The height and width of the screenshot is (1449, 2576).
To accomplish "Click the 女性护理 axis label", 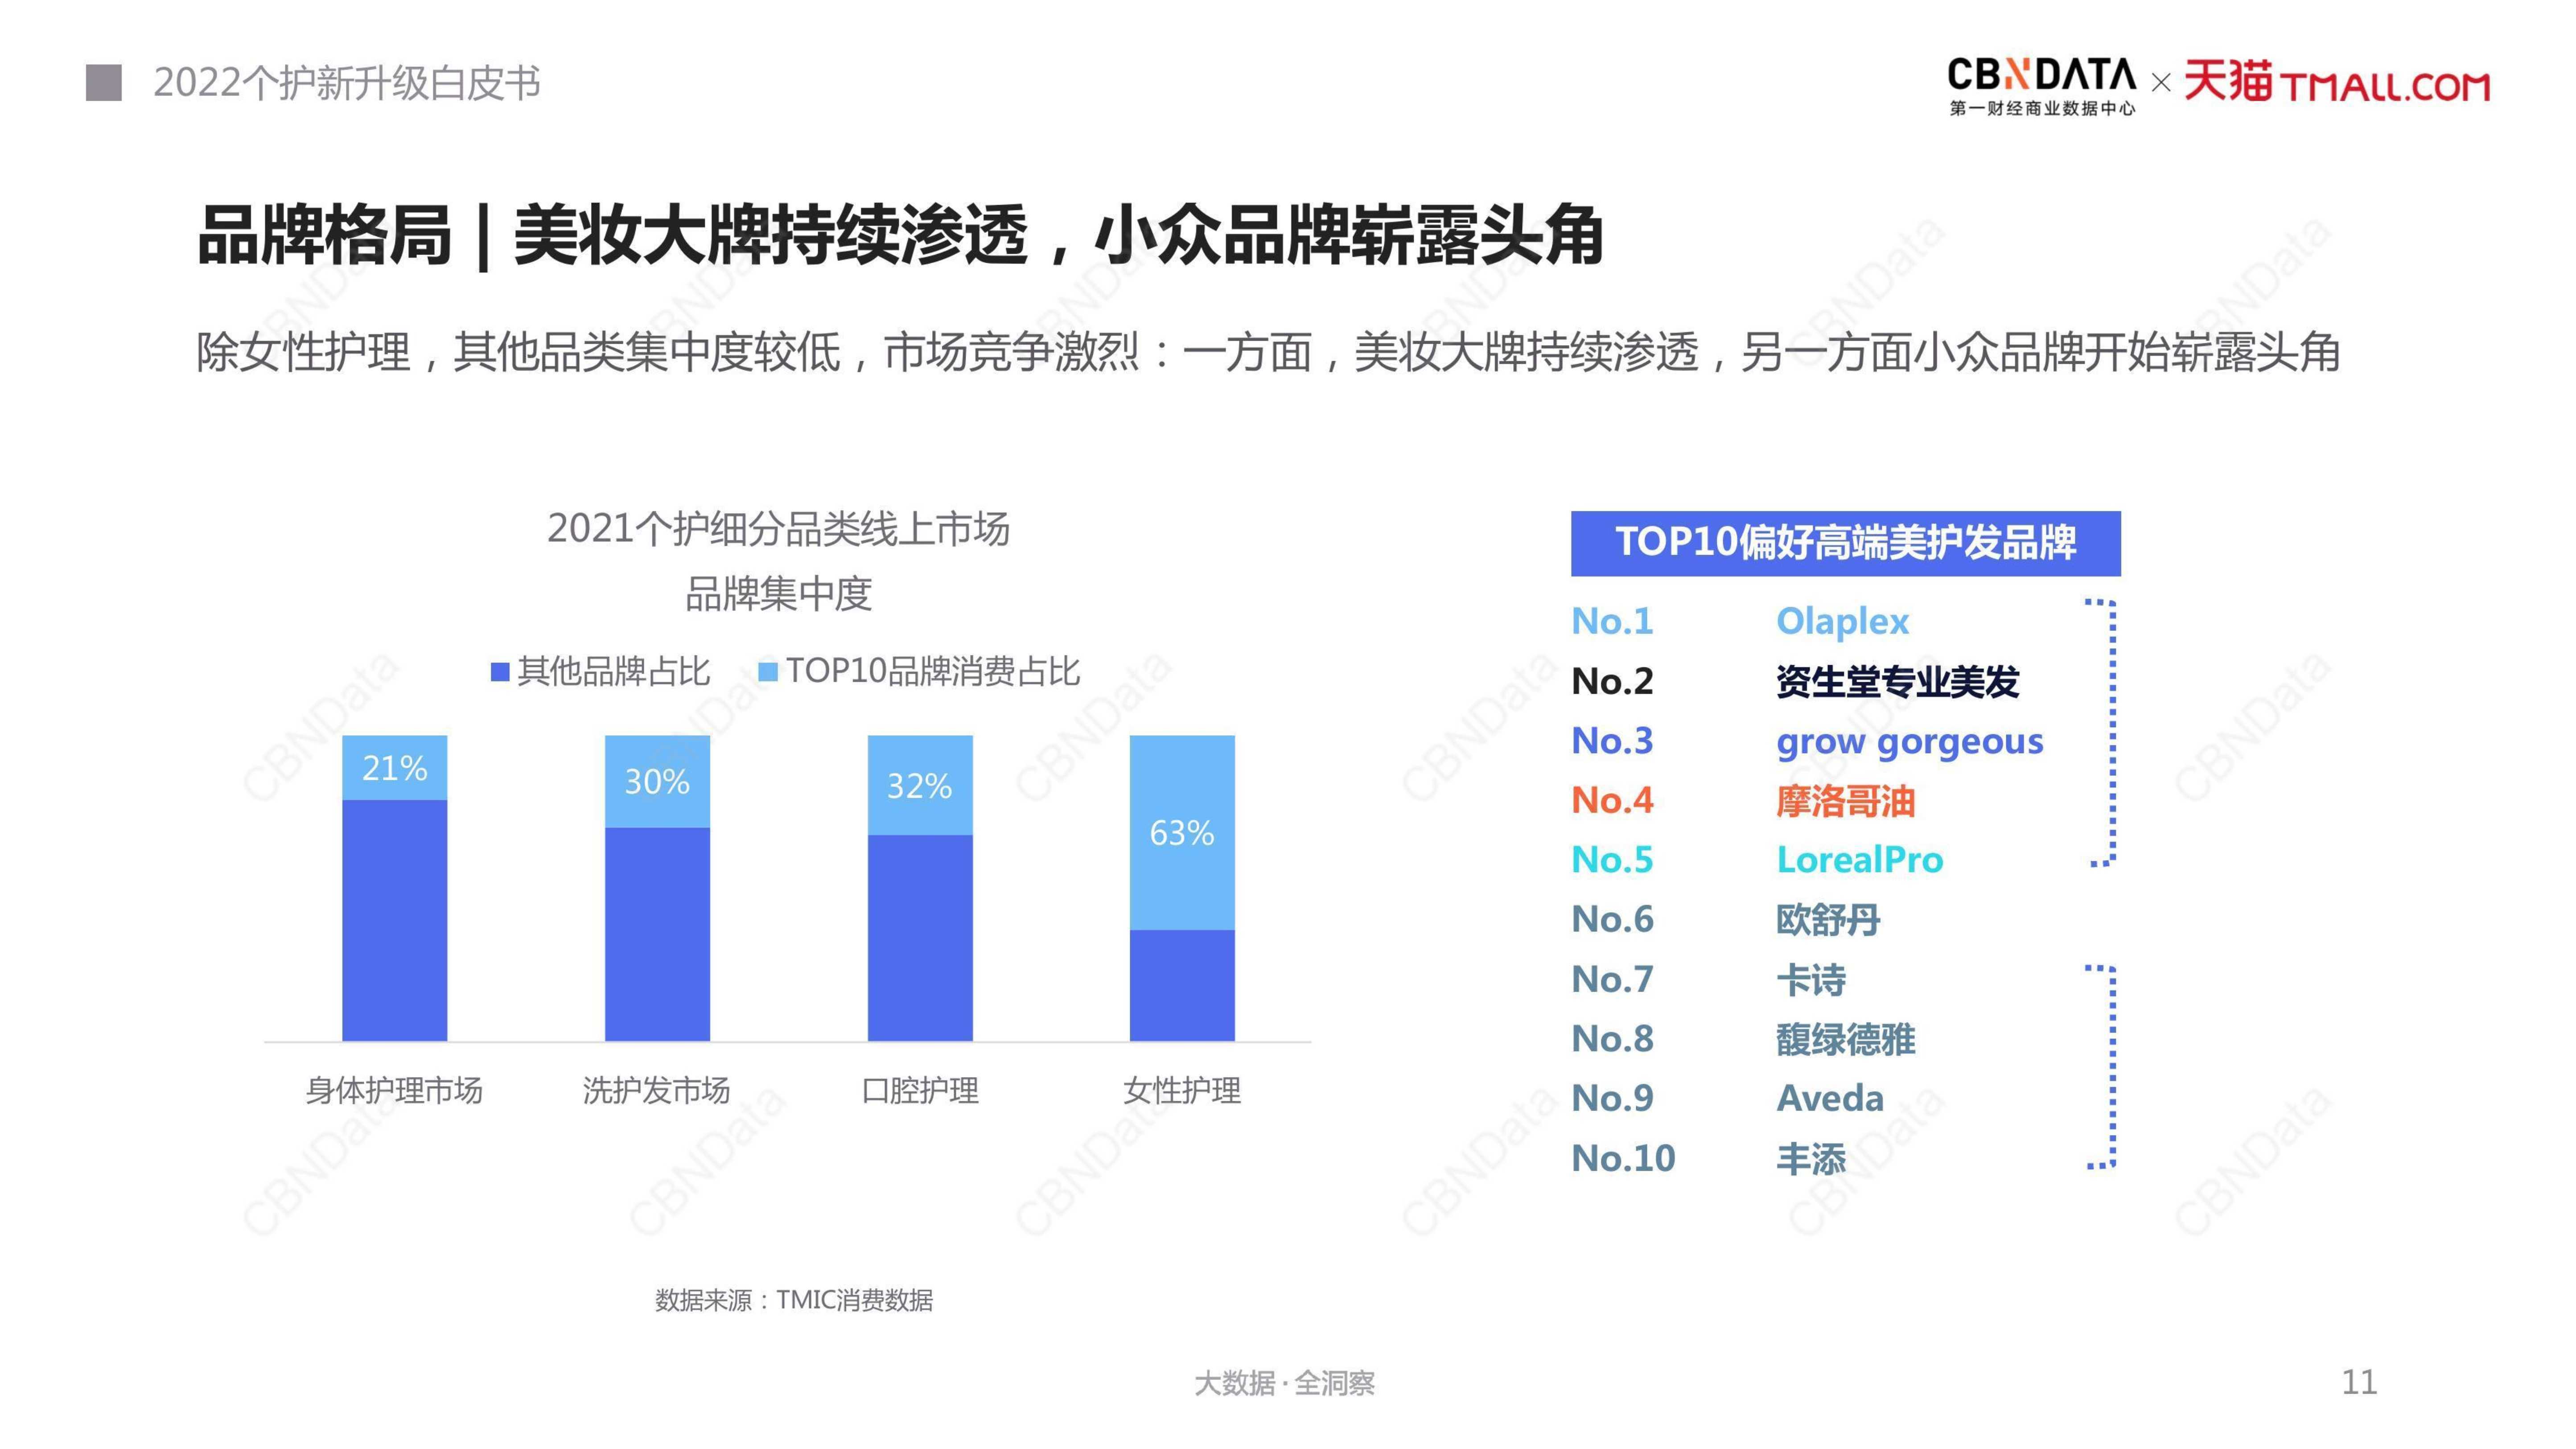I will pyautogui.click(x=1182, y=1090).
